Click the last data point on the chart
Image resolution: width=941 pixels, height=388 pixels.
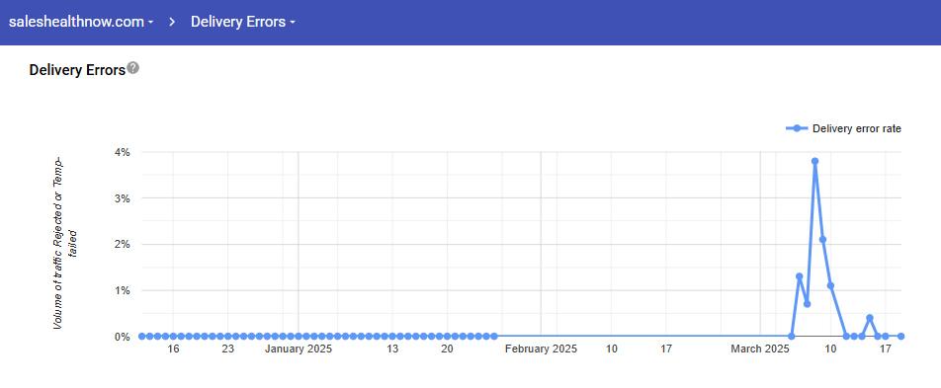point(900,337)
